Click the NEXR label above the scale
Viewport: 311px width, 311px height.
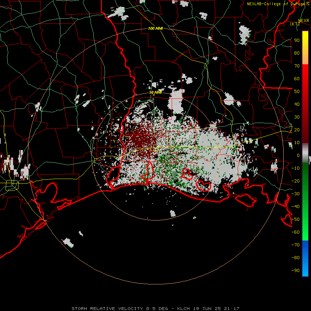304,21
